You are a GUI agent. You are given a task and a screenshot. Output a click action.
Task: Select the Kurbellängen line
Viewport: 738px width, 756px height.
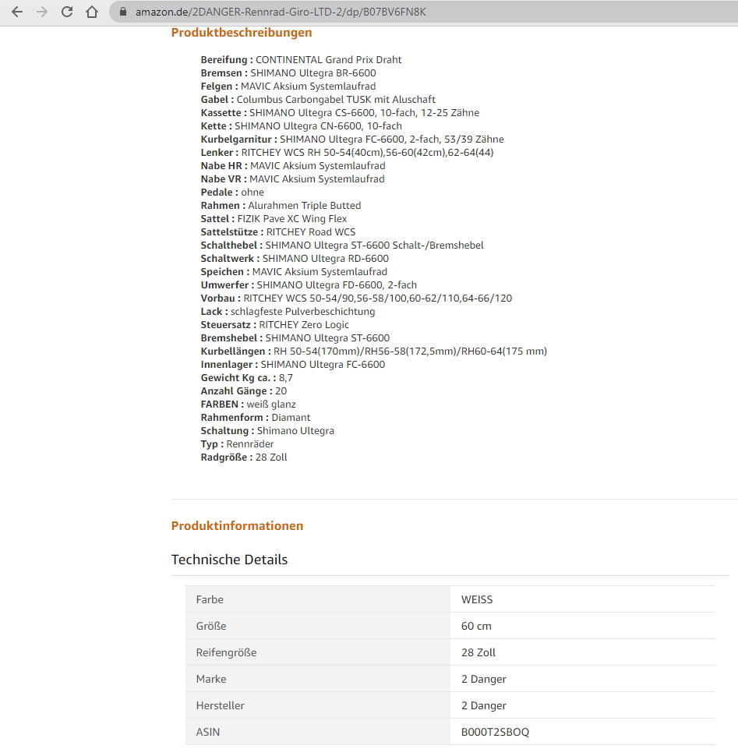pyautogui.click(x=373, y=352)
